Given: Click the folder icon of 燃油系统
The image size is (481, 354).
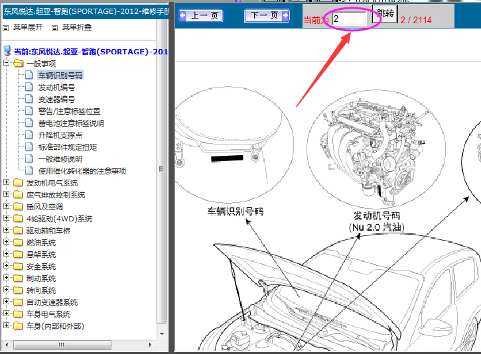Looking at the screenshot, I should (x=18, y=243).
